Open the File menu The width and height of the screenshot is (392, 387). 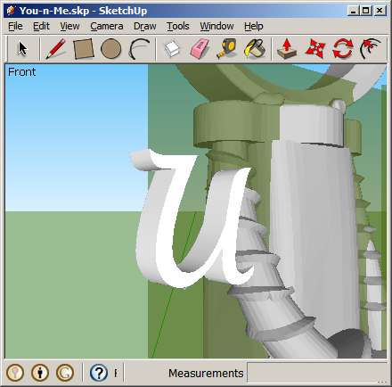(15, 26)
